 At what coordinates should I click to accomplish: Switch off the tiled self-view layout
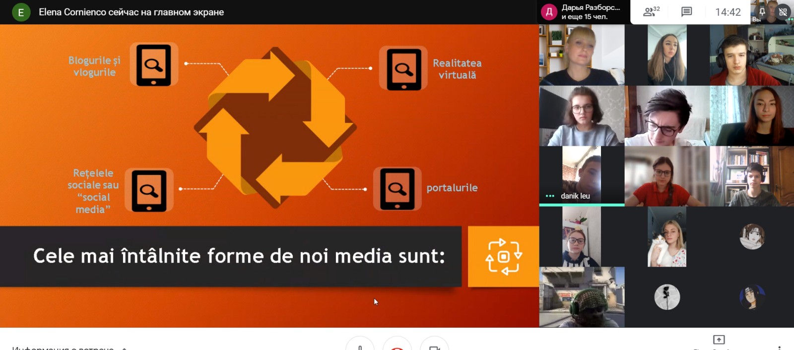pos(783,12)
